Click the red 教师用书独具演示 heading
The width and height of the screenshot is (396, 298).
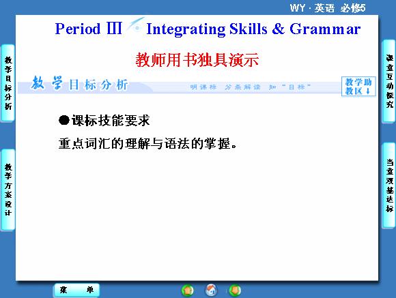pos(197,60)
